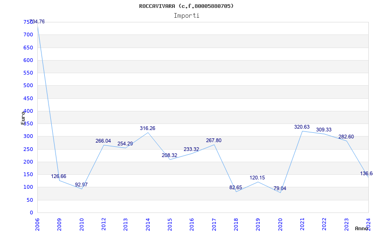Click the x-axis year label 2021
This screenshot has height=233, width=373.
(302, 224)
